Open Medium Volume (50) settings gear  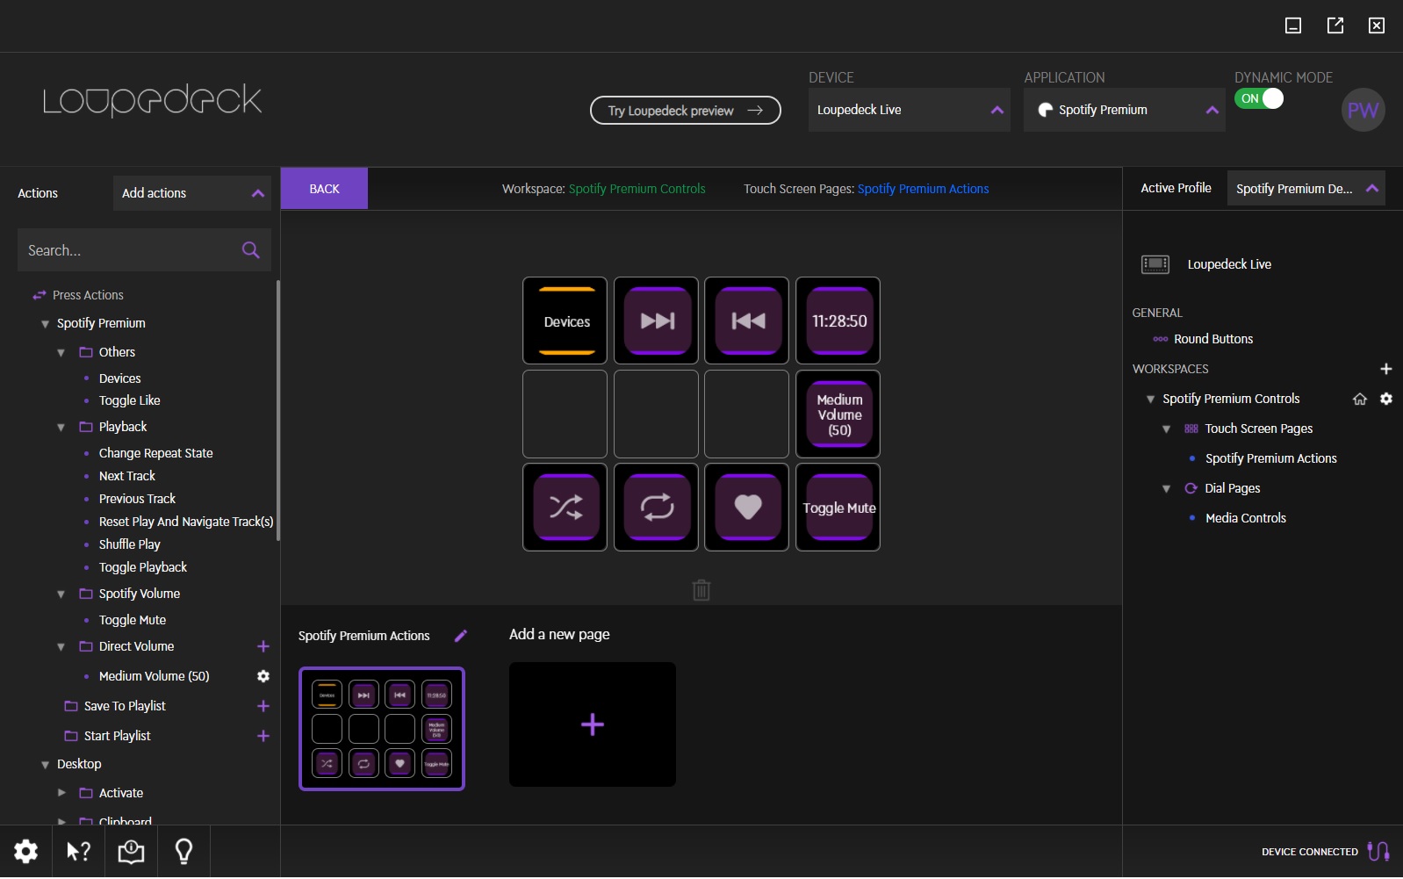pyautogui.click(x=263, y=676)
